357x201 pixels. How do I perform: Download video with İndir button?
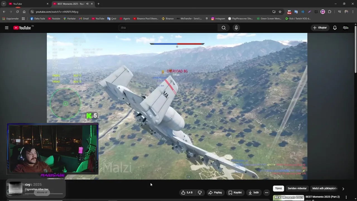click(254, 193)
